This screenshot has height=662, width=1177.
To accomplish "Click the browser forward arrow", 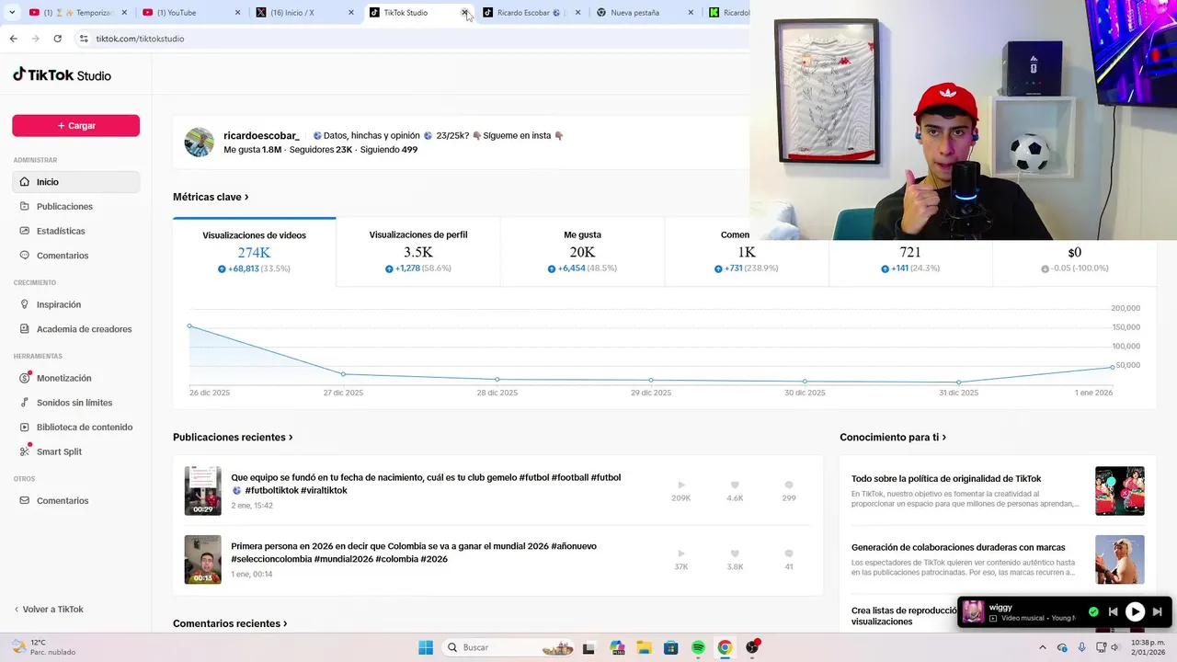I will (x=35, y=39).
